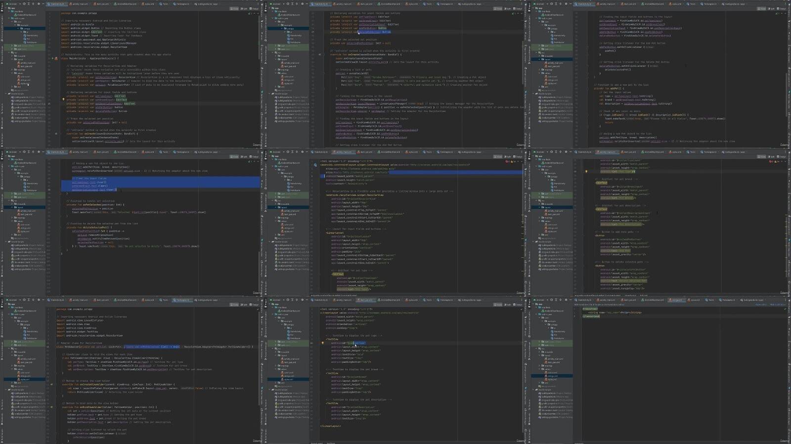Screen dimensions: 791x444
Task: Select item_pet.xml tab in the item_pet TextView screenshot
Action: click(x=366, y=300)
